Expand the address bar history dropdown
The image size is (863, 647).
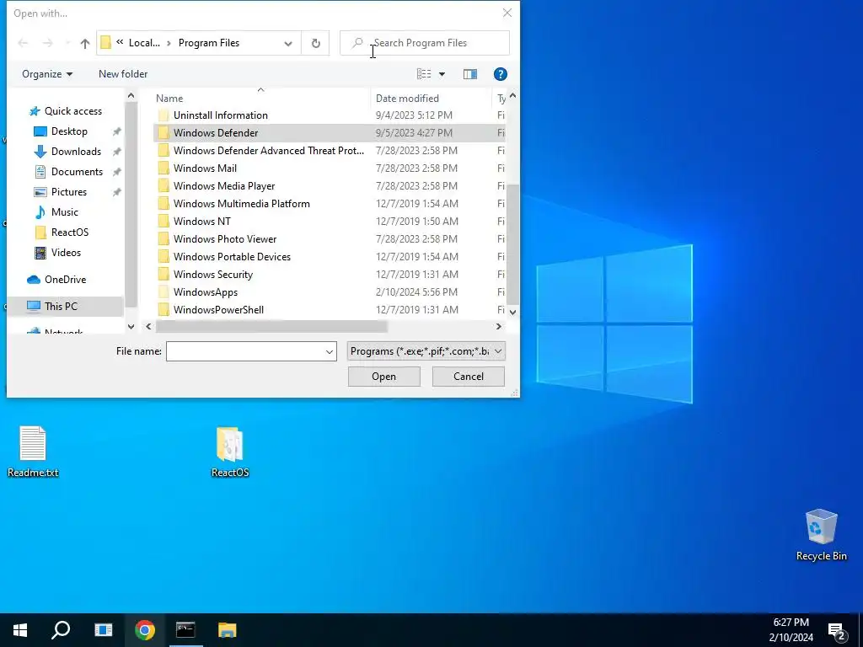coord(288,43)
